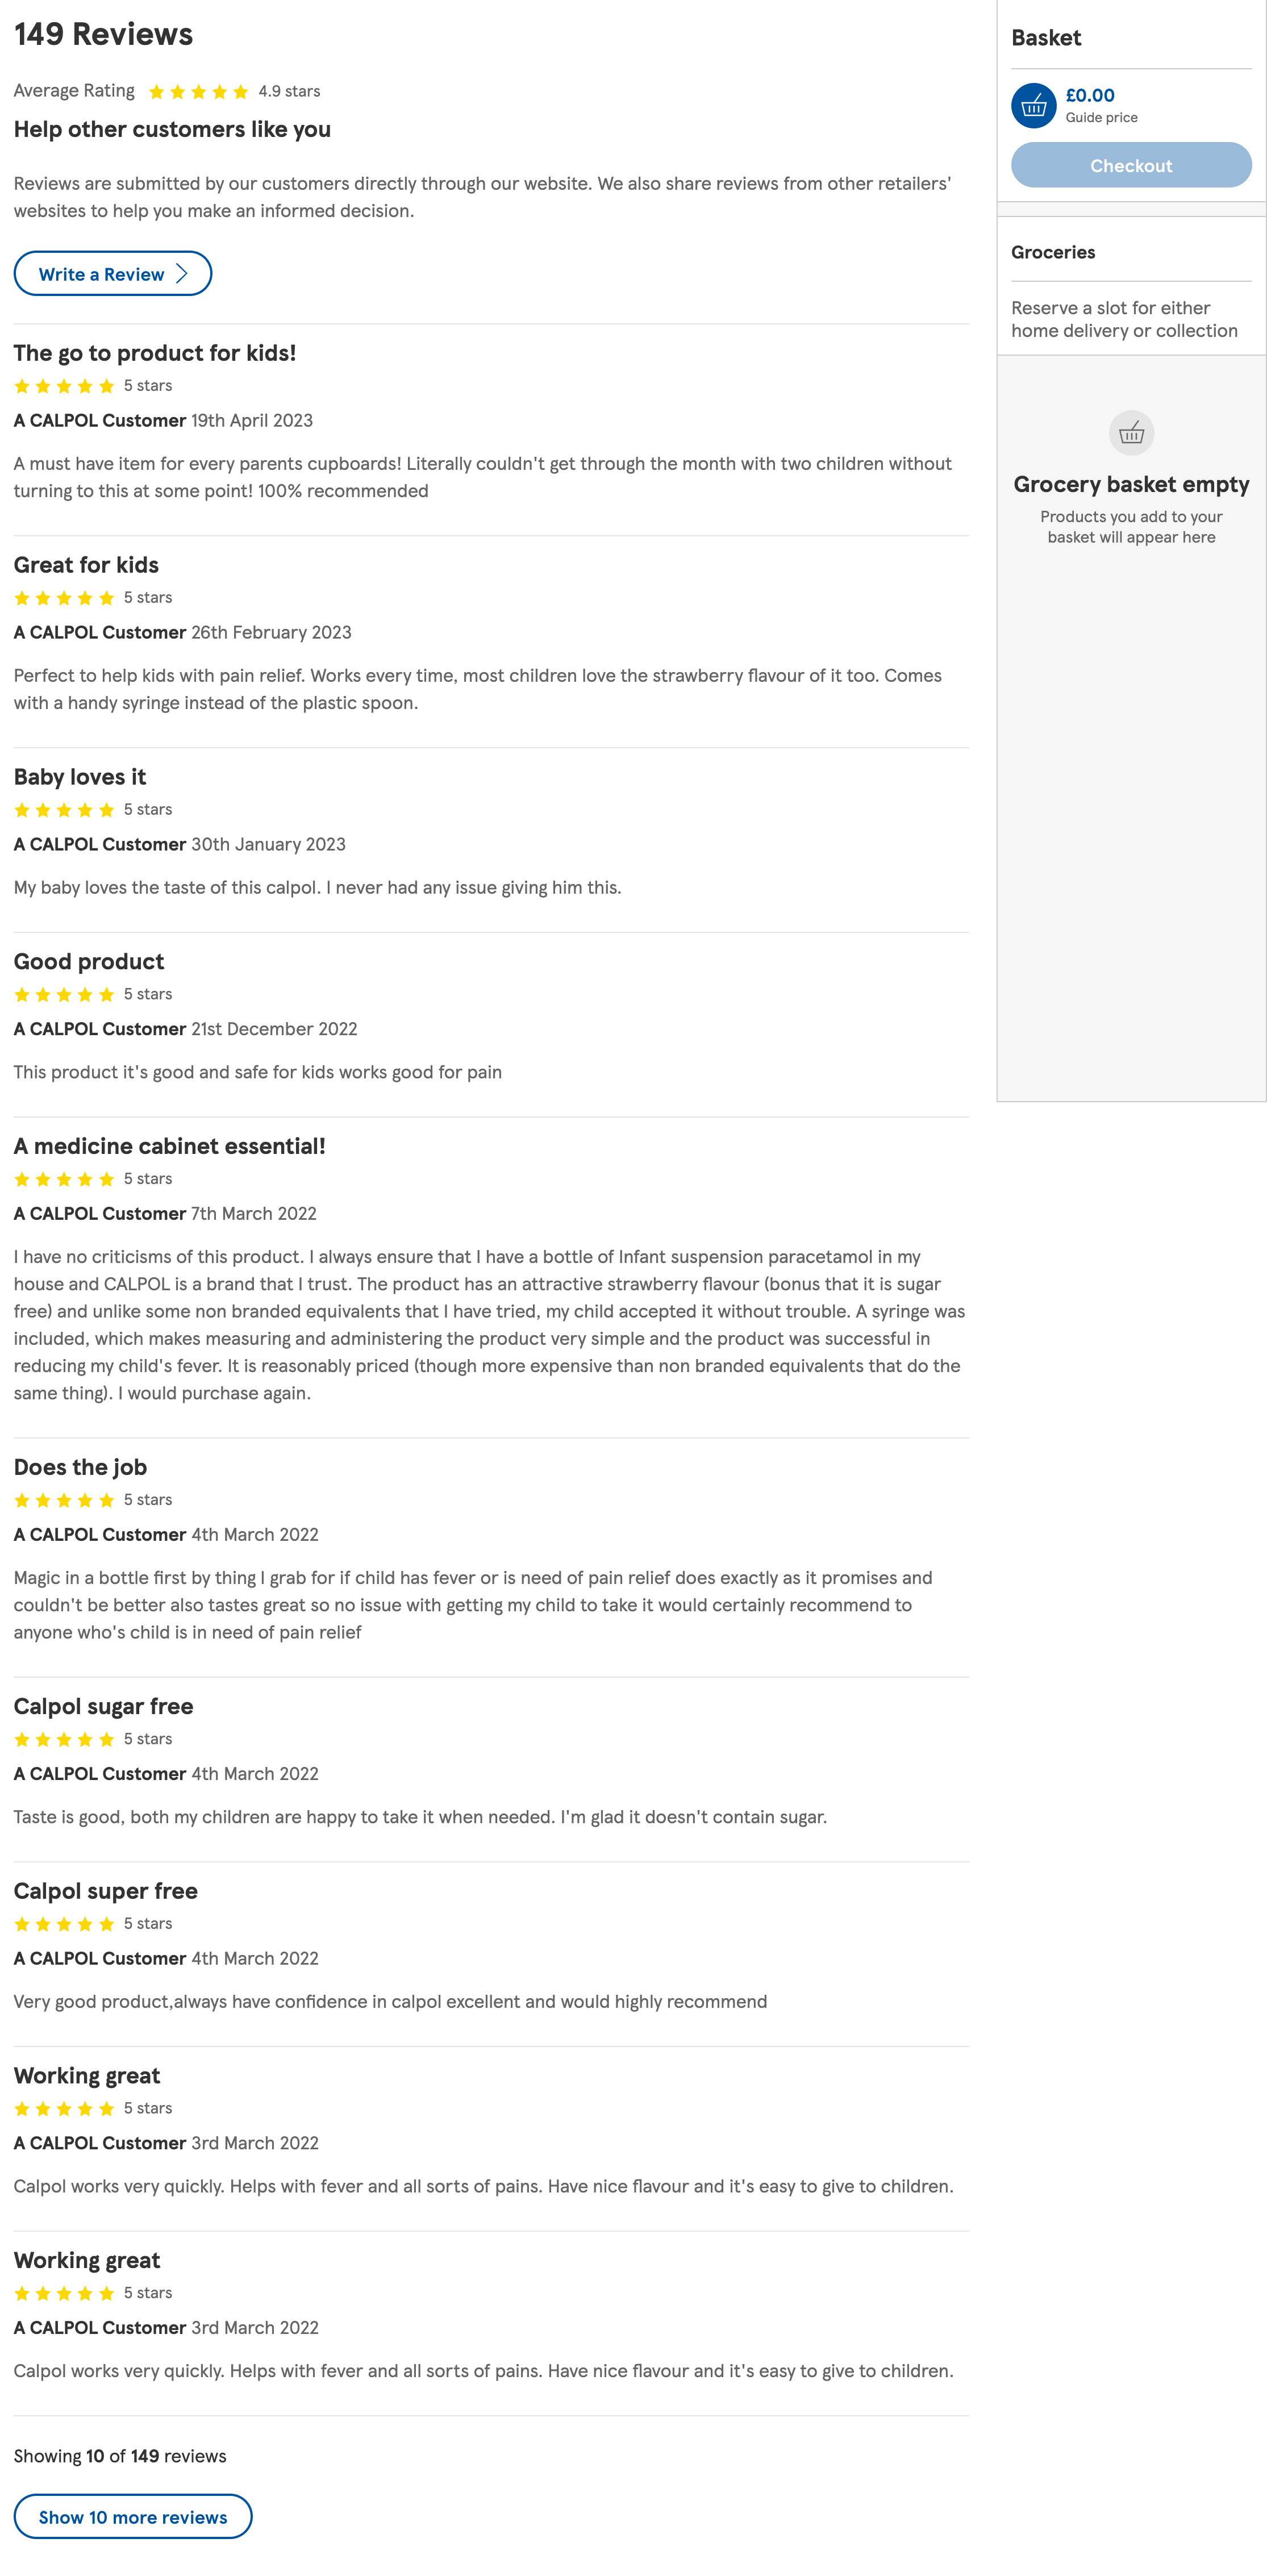
Task: Click the blue basket icon beside £0.00
Action: click(x=1033, y=105)
